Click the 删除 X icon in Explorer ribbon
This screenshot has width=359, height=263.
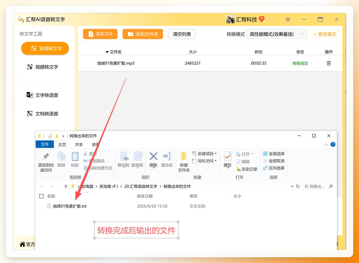[153, 156]
